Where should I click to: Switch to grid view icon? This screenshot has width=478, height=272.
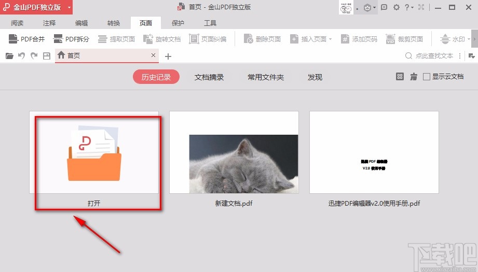coord(400,77)
